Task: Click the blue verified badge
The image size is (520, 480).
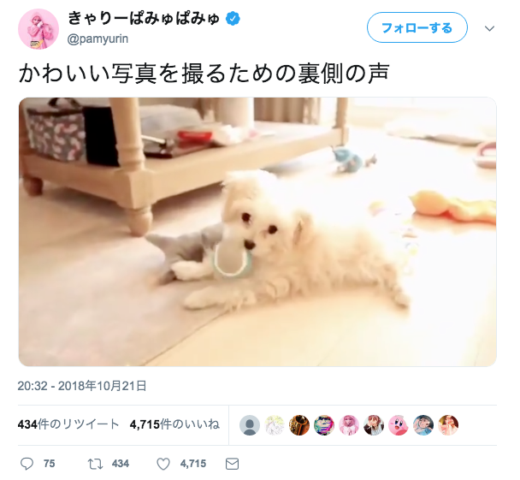Action: [x=233, y=19]
